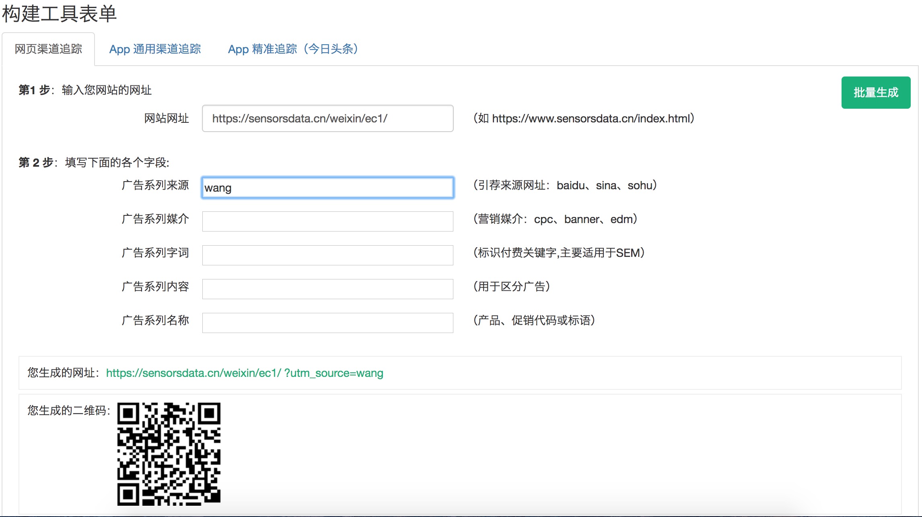Click the 广告系列字词 input field
The width and height of the screenshot is (922, 517).
(x=327, y=255)
